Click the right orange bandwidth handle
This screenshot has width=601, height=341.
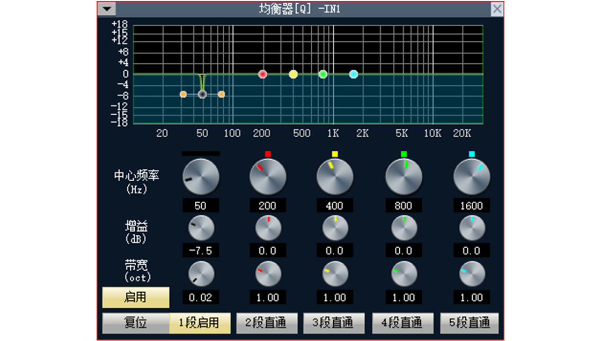(x=221, y=94)
